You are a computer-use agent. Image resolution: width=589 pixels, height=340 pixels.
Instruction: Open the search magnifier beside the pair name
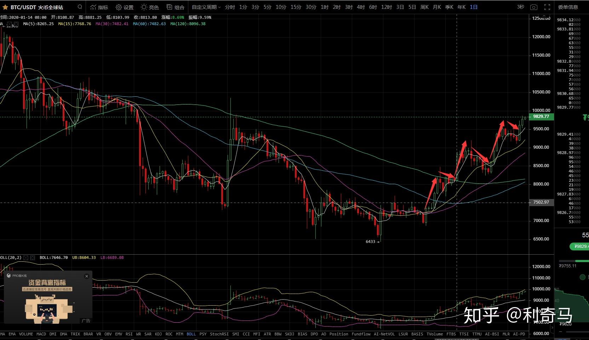pyautogui.click(x=80, y=7)
